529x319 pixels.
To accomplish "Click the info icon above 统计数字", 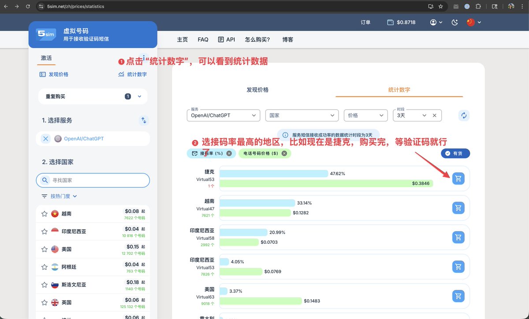I will pos(144,58).
